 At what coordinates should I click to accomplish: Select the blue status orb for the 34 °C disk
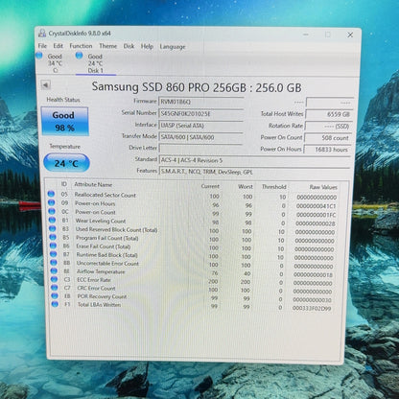point(39,56)
